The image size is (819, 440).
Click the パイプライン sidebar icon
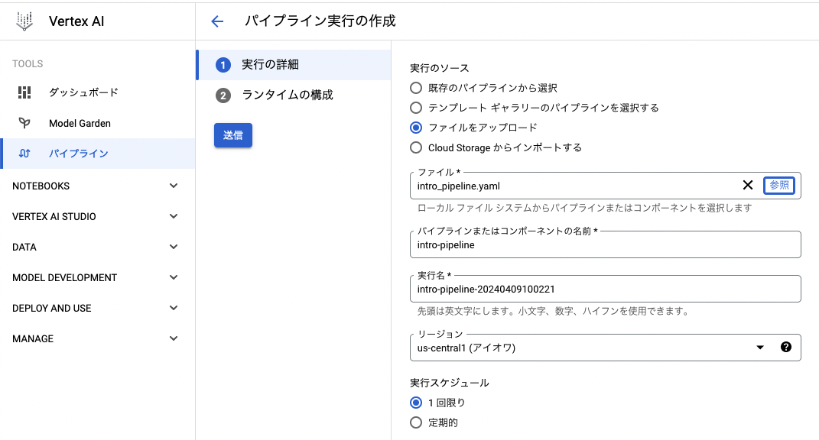click(x=25, y=154)
